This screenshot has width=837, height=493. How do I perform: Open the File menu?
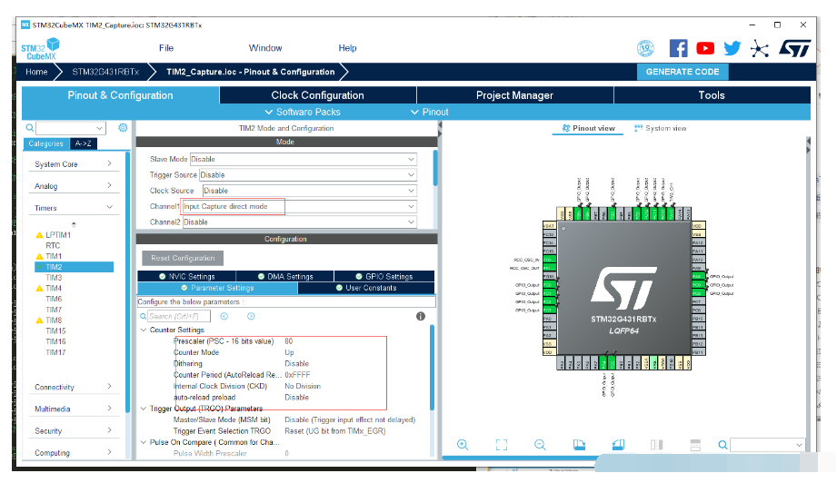[166, 48]
